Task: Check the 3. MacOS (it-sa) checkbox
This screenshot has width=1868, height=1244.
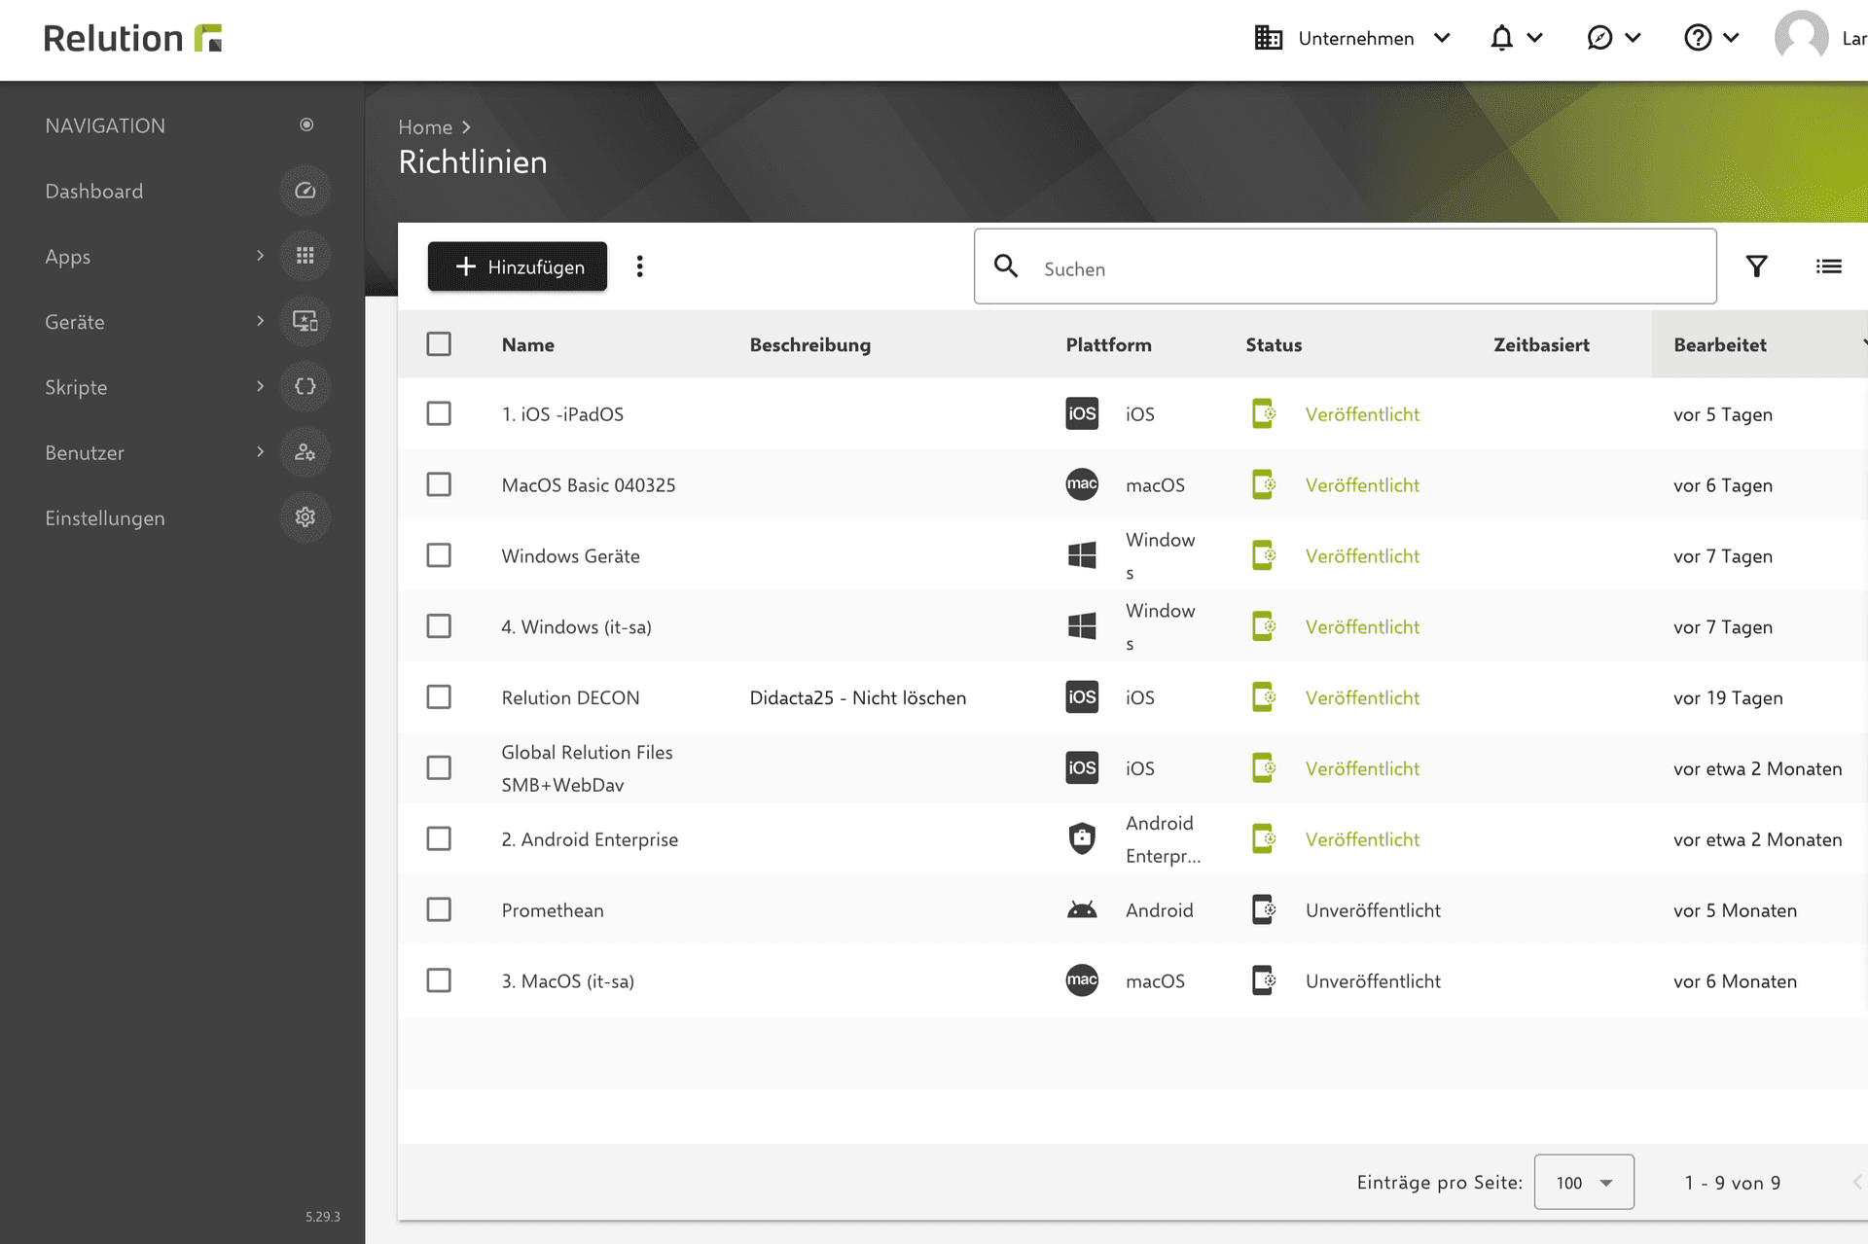Action: point(439,980)
